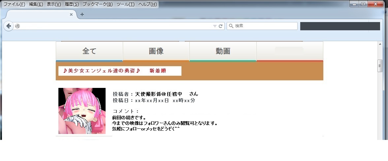Open the ブックマーク menu

pos(98,5)
